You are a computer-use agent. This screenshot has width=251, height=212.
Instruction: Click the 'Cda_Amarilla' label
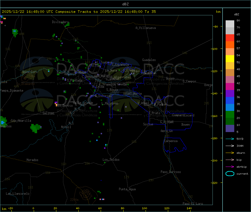21,121
